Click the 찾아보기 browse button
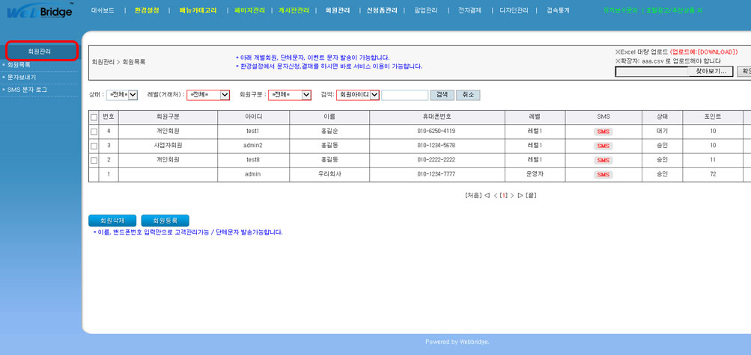This screenshot has width=751, height=355. [711, 72]
